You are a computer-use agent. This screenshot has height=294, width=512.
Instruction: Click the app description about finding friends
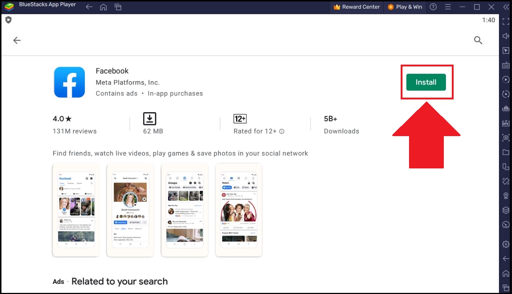[180, 153]
